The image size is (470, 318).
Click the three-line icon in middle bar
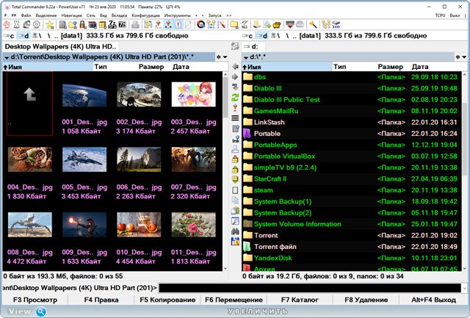(235, 118)
